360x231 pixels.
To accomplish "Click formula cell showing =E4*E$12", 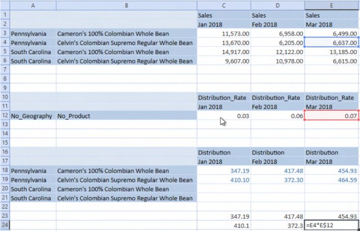I will click(332, 225).
